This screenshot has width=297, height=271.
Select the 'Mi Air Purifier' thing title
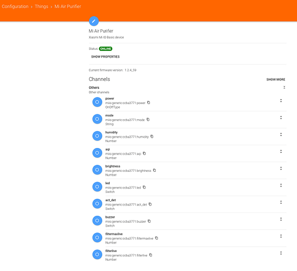(x=101, y=31)
